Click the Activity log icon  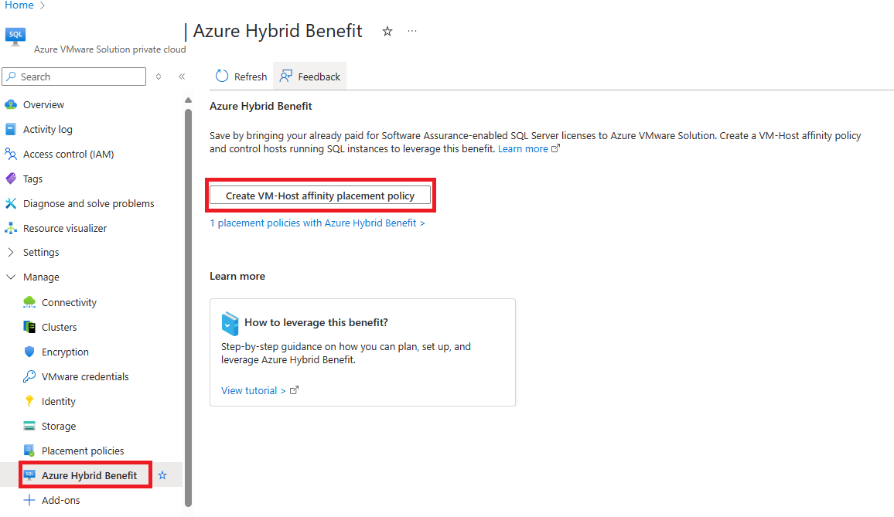click(11, 129)
